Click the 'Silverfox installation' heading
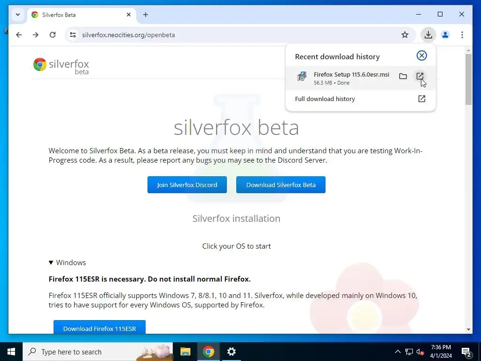The height and width of the screenshot is (361, 481). [236, 219]
